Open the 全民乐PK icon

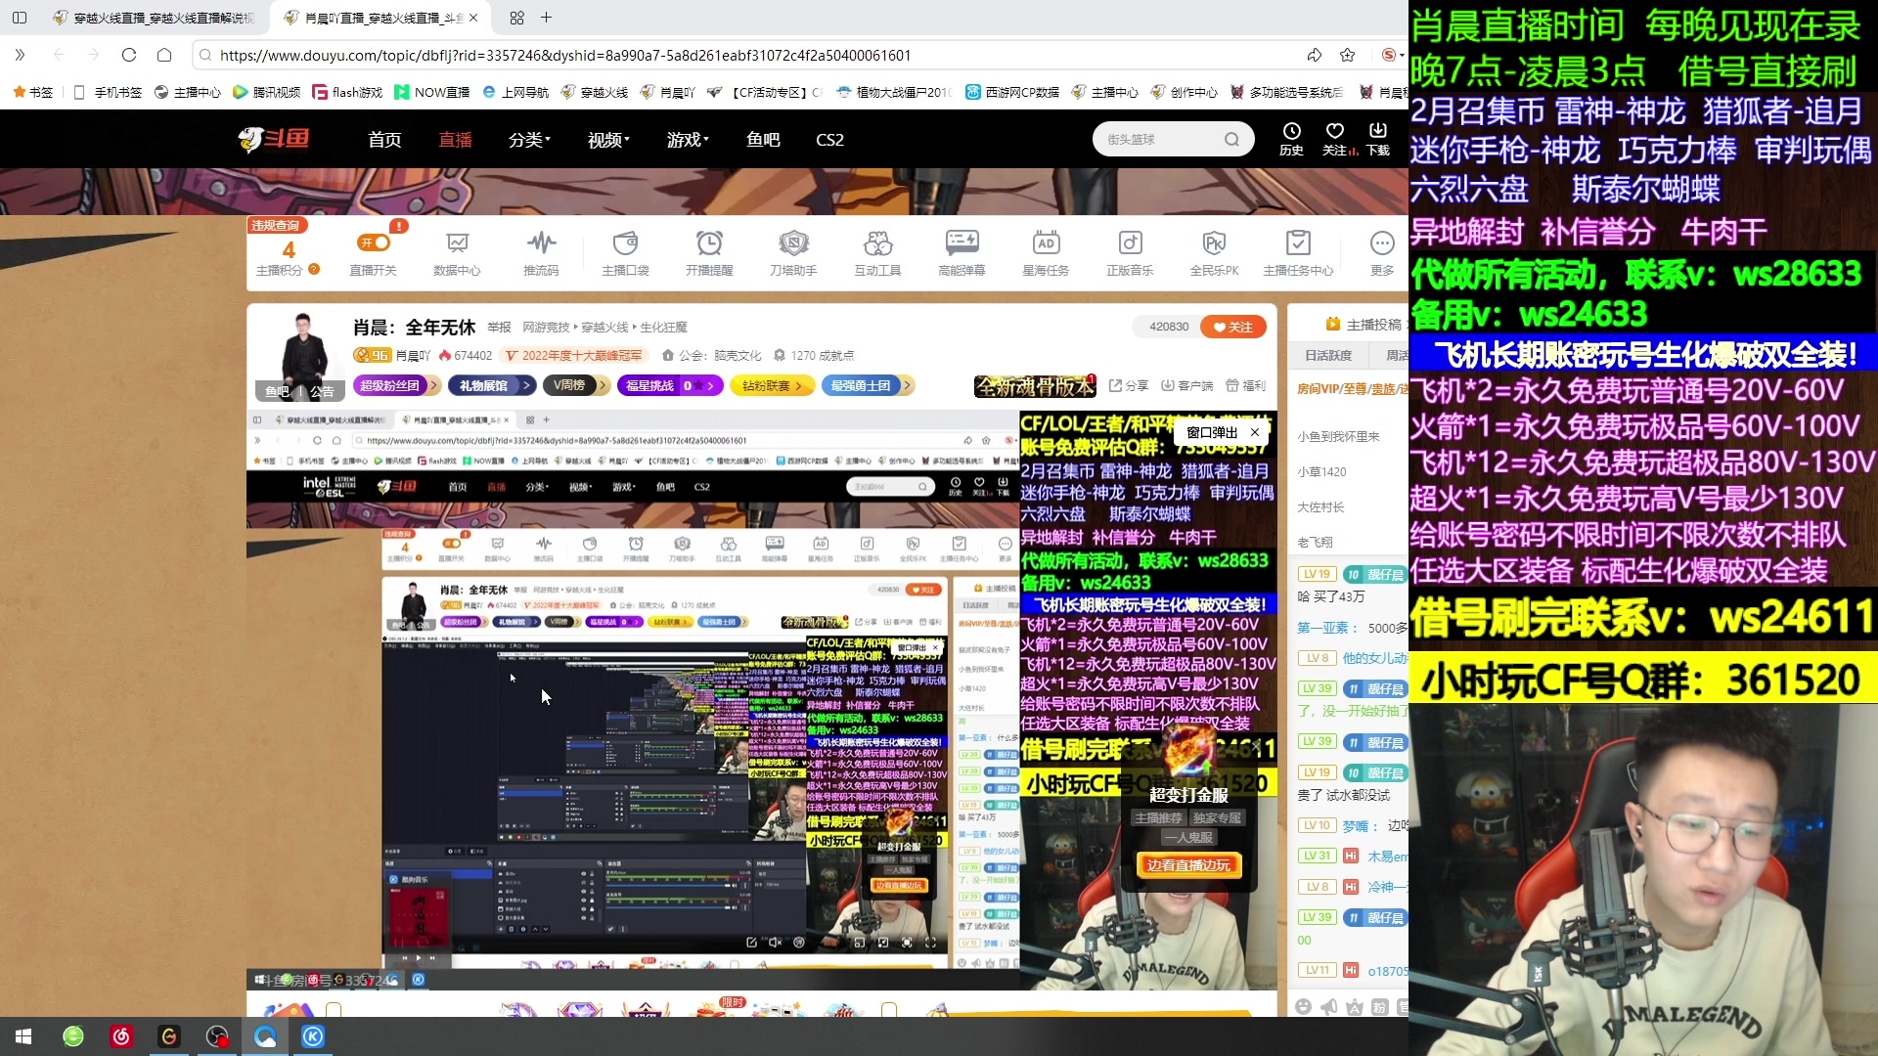tap(1214, 253)
